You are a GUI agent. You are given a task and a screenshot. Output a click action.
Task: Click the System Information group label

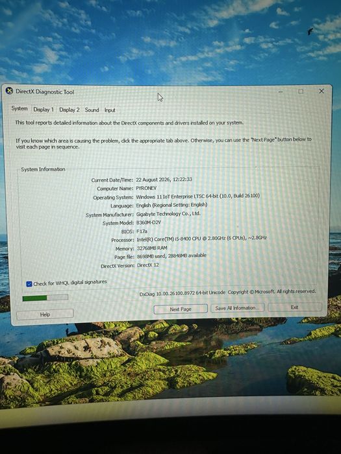(43, 169)
